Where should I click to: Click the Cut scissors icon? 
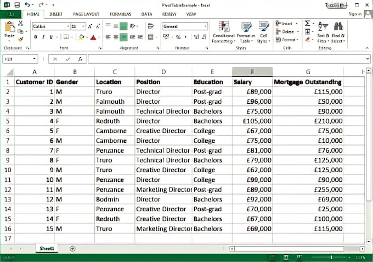(x=21, y=24)
